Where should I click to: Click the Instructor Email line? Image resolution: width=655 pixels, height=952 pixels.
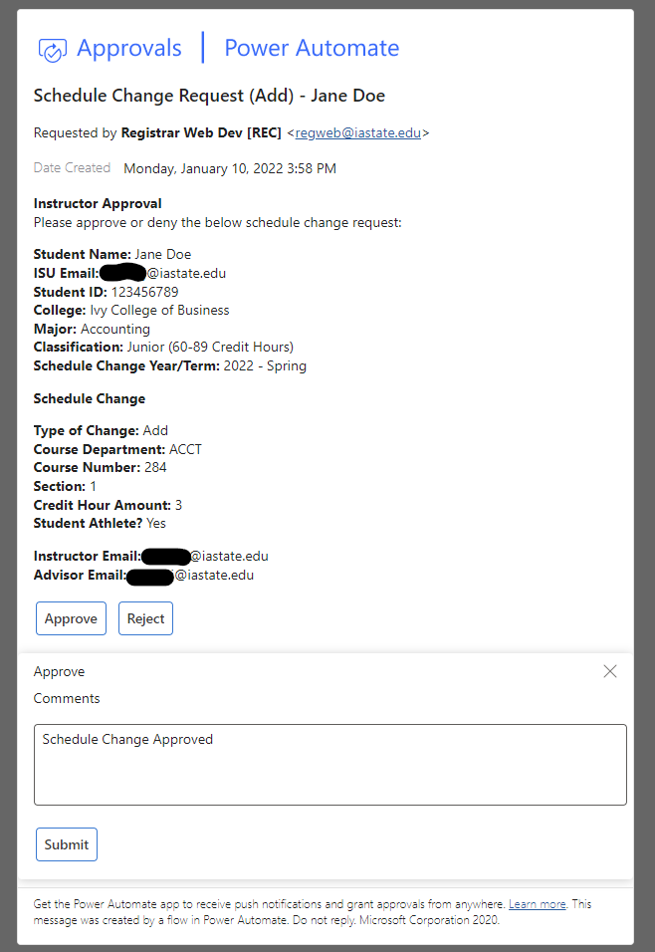(151, 556)
